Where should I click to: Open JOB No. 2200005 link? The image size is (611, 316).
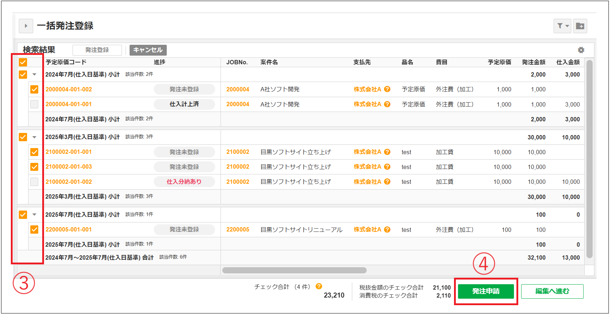coord(238,230)
